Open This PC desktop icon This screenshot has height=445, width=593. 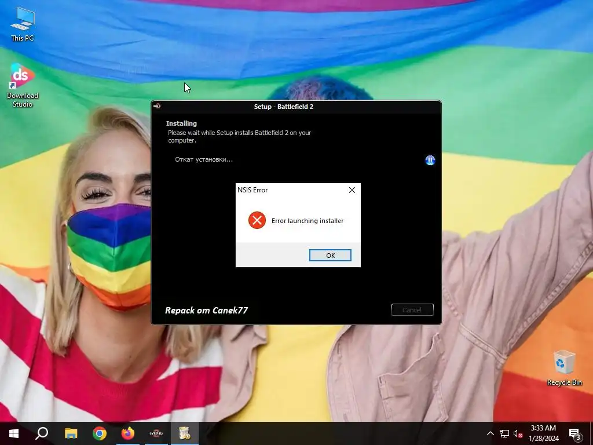click(23, 24)
